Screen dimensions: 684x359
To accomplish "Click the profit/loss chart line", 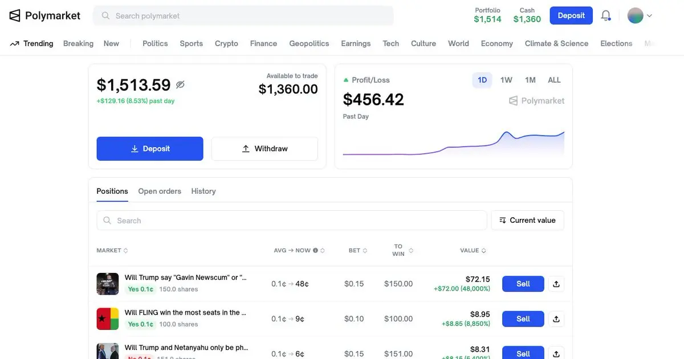I will pos(453,144).
